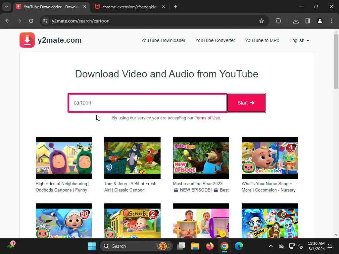The width and height of the screenshot is (339, 254).
Task: Open a new browser tab
Action: click(x=175, y=7)
